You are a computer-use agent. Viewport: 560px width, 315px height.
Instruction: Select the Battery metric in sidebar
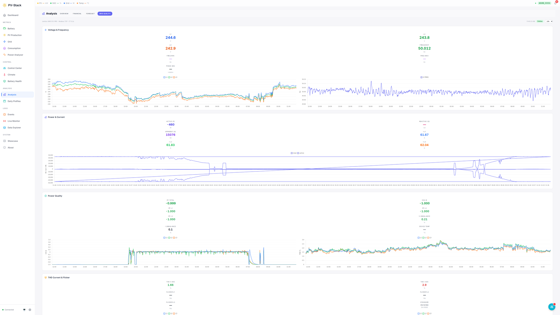click(11, 29)
